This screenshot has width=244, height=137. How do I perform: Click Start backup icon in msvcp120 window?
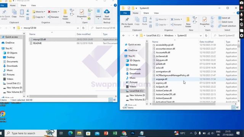107,14
